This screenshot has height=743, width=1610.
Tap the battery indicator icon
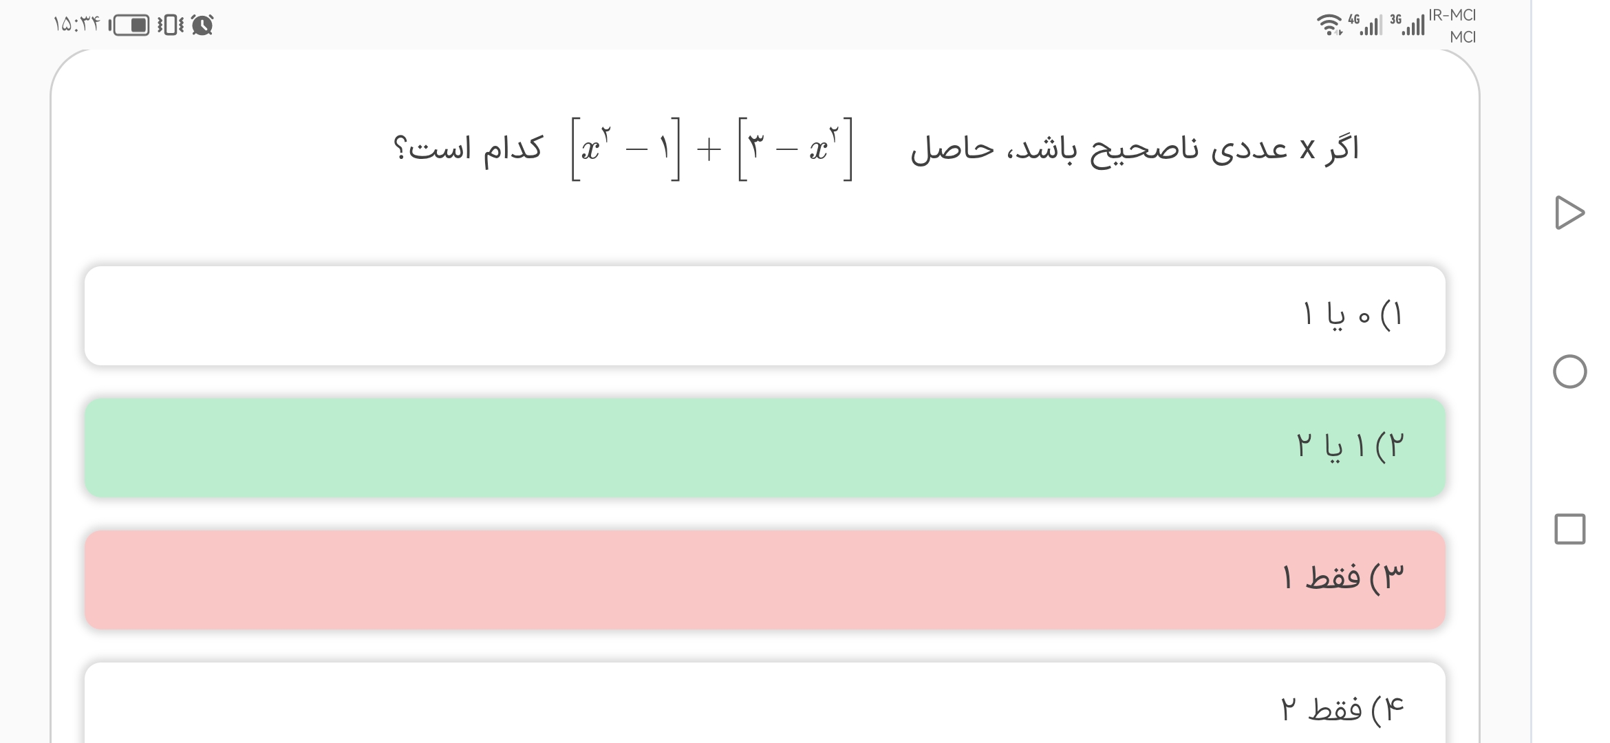[x=130, y=26]
